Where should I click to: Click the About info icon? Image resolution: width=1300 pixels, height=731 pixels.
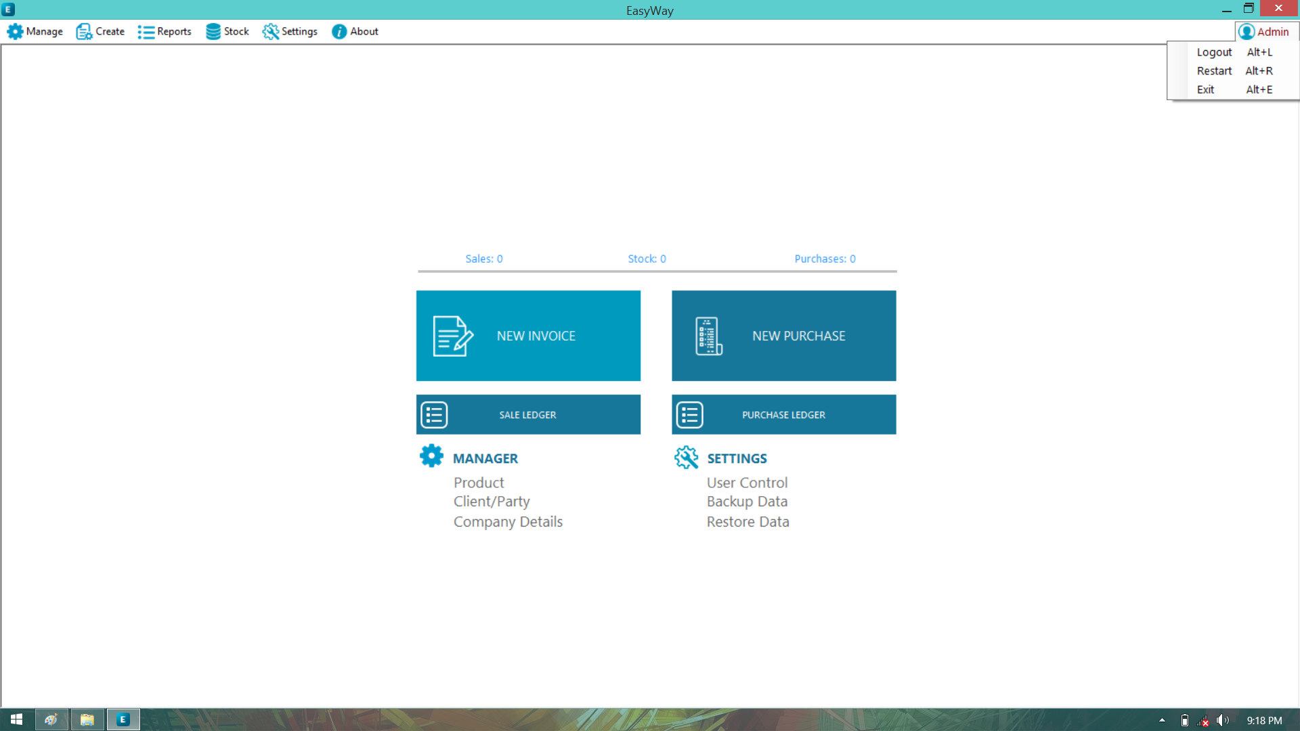pyautogui.click(x=339, y=32)
